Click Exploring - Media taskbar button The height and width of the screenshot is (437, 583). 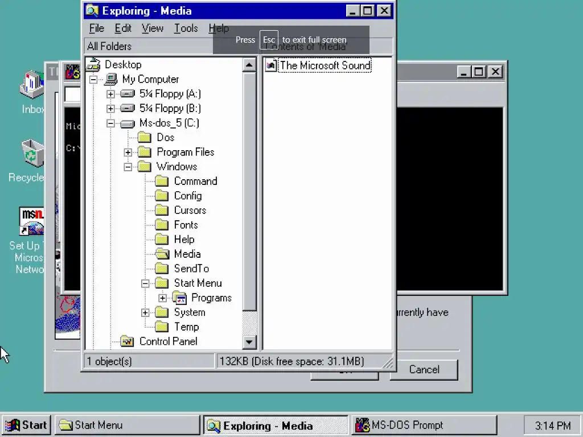coord(276,425)
